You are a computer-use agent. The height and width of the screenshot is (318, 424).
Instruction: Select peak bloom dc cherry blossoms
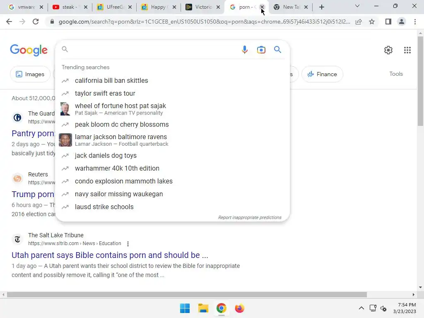[x=173, y=124]
